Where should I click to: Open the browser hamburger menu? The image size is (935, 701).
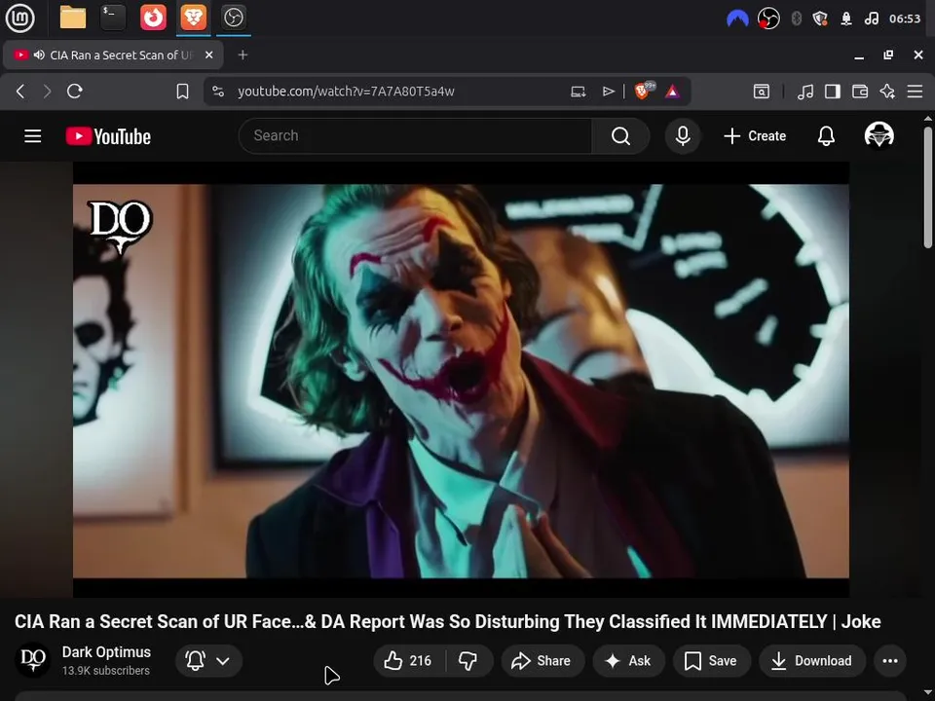click(x=915, y=92)
